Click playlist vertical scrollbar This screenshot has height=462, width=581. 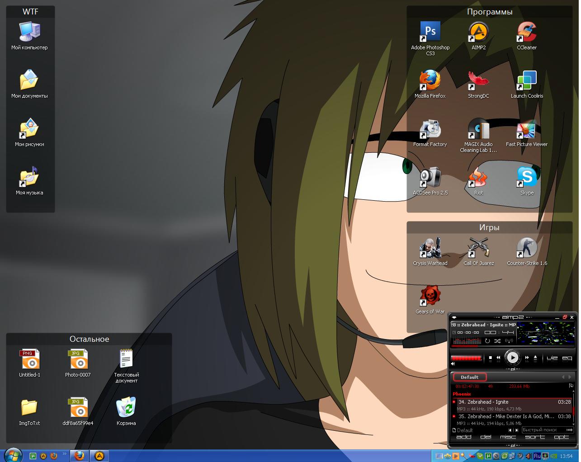[573, 408]
